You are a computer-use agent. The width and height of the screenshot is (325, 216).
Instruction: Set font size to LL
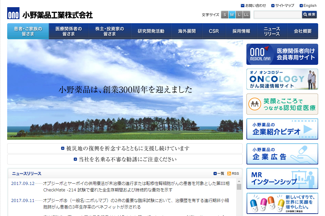(x=246, y=15)
